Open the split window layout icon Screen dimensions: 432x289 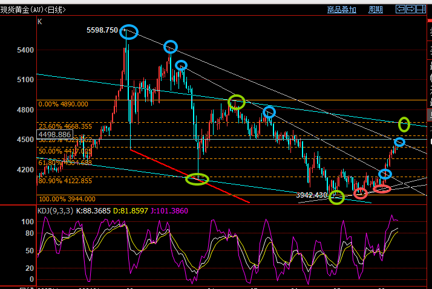coord(421,9)
